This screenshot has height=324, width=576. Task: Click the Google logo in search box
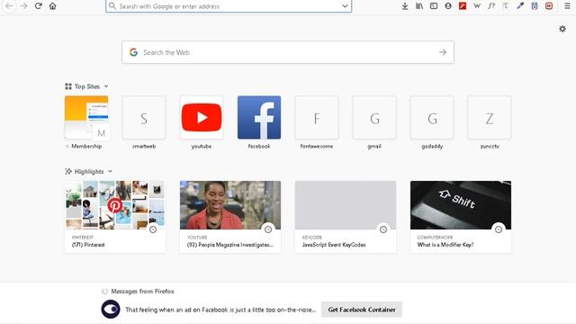point(134,52)
